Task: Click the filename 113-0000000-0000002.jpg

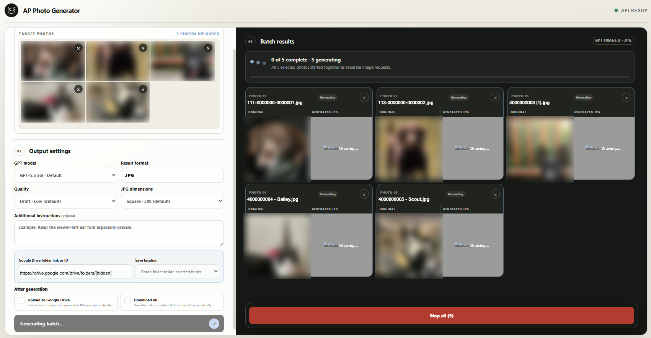Action: pyautogui.click(x=406, y=103)
